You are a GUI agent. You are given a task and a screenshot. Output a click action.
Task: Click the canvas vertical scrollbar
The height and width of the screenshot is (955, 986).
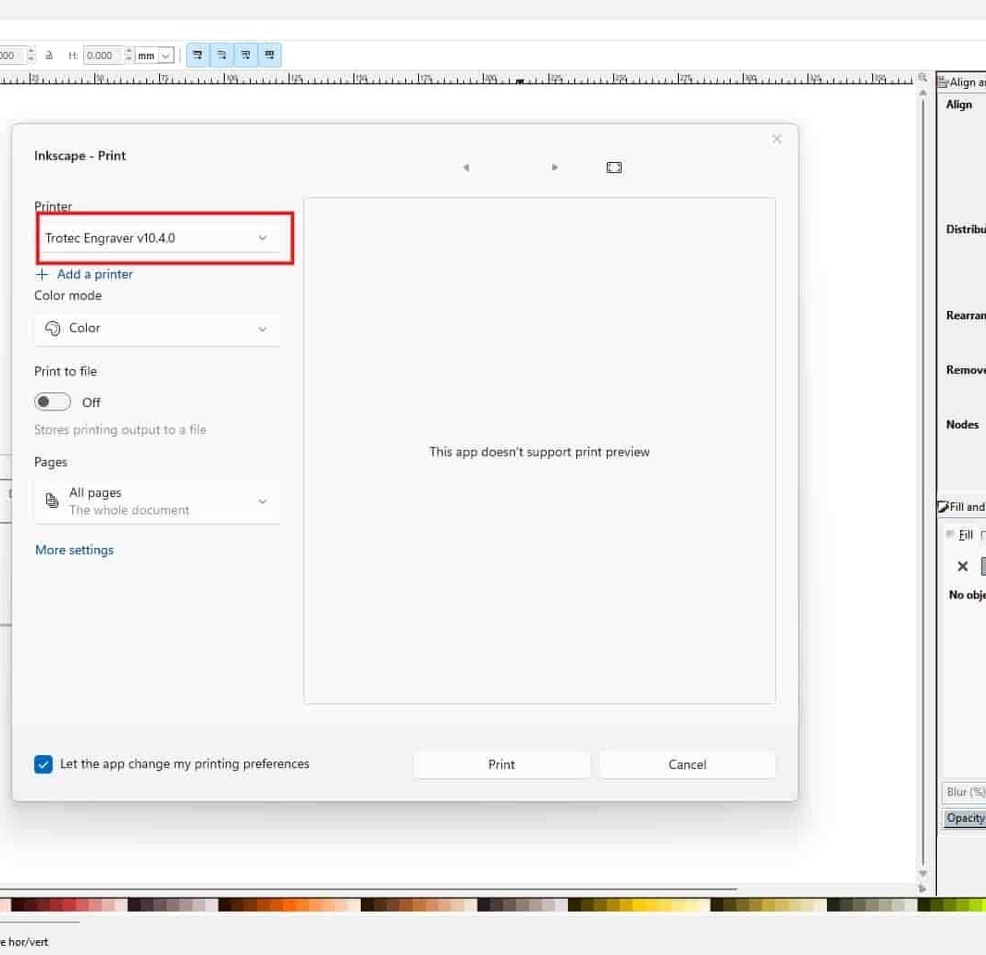(x=922, y=481)
